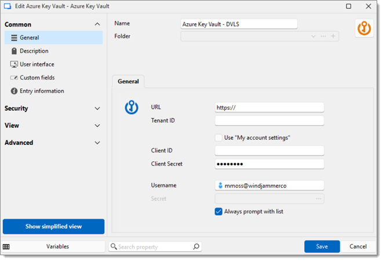Maximize the Edit Azure Key Vault window
This screenshot has width=383, height=261.
click(349, 6)
